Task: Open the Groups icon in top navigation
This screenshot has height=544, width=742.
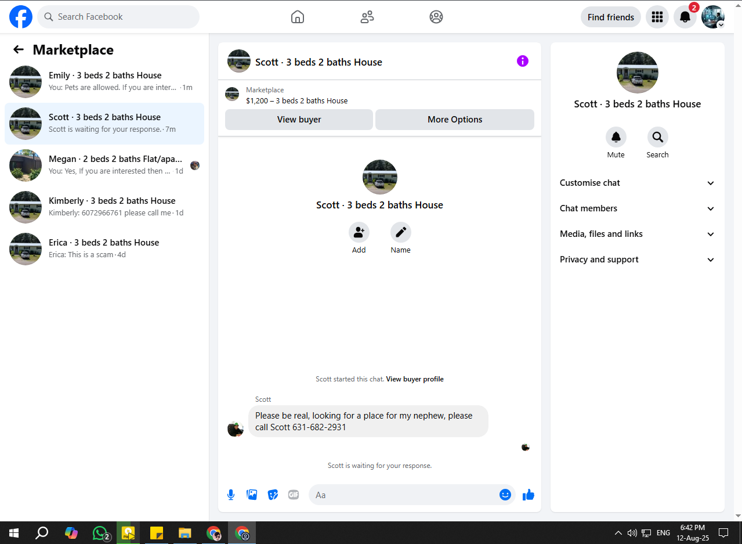Action: (x=436, y=17)
